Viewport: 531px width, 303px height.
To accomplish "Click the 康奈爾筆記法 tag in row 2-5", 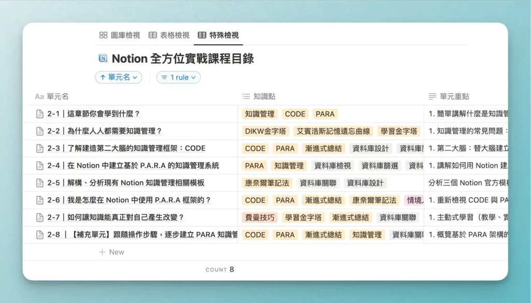I will coord(267,183).
